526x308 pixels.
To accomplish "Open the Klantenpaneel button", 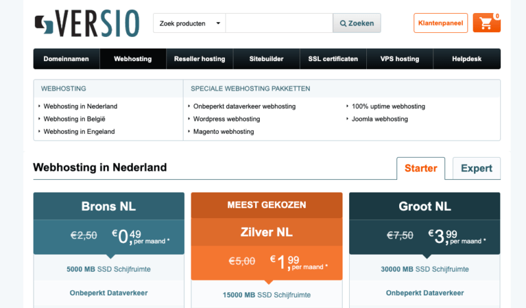I will (x=441, y=23).
